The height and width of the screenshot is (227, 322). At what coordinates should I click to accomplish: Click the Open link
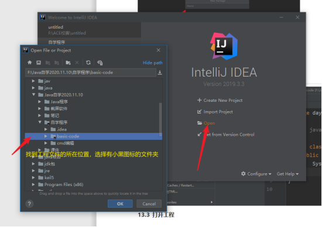209,123
